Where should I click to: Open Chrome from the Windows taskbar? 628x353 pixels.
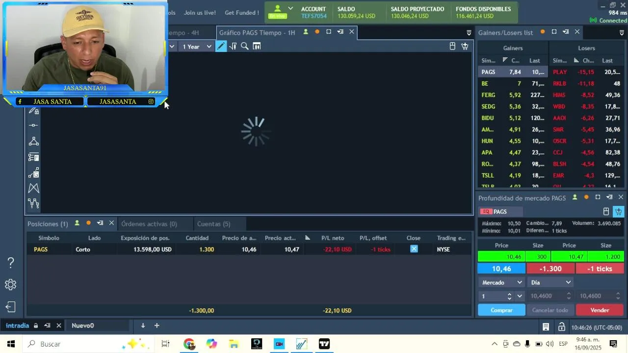(x=189, y=344)
